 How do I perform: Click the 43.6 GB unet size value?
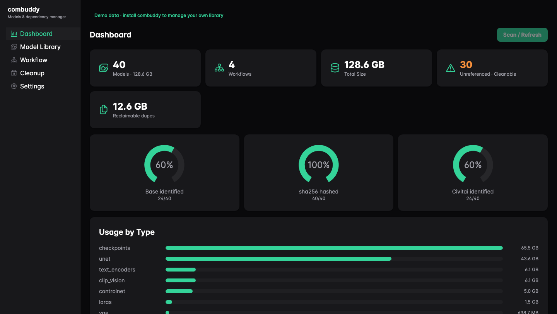[530, 259]
